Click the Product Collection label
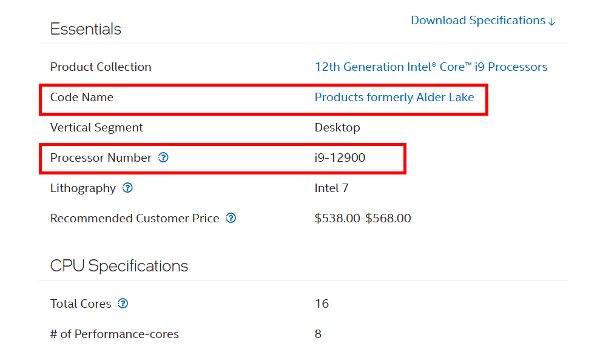600x355 pixels. coord(101,67)
